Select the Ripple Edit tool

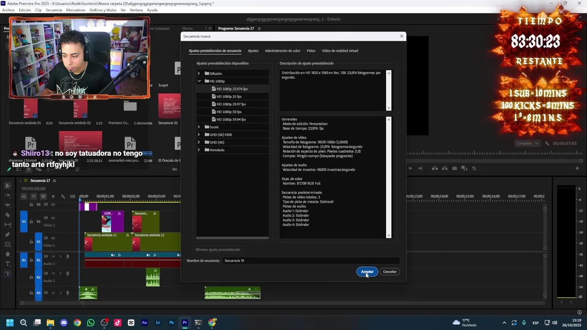pos(7,205)
